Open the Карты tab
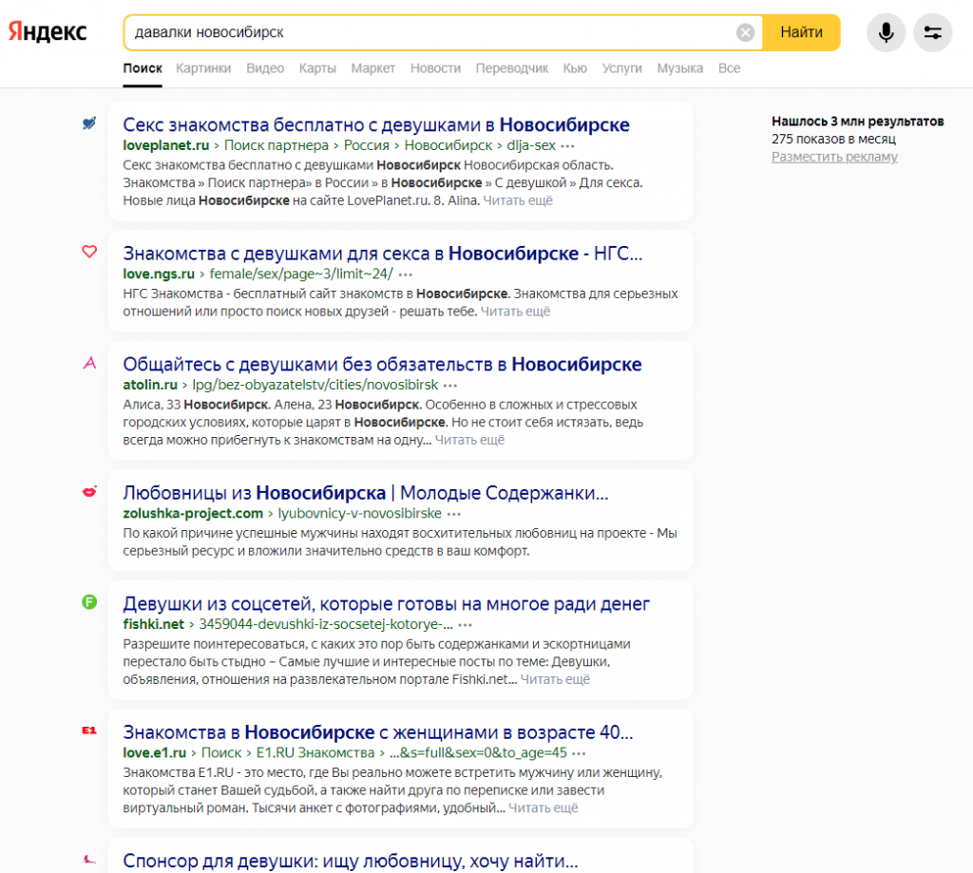The height and width of the screenshot is (873, 973). [317, 68]
